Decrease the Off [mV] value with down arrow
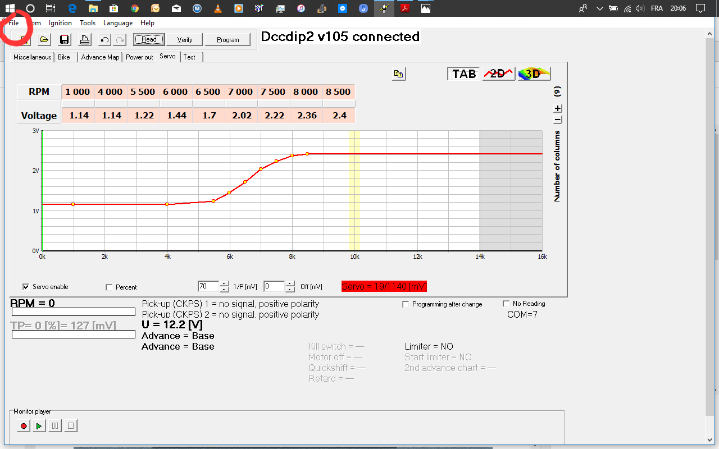 tap(290, 290)
